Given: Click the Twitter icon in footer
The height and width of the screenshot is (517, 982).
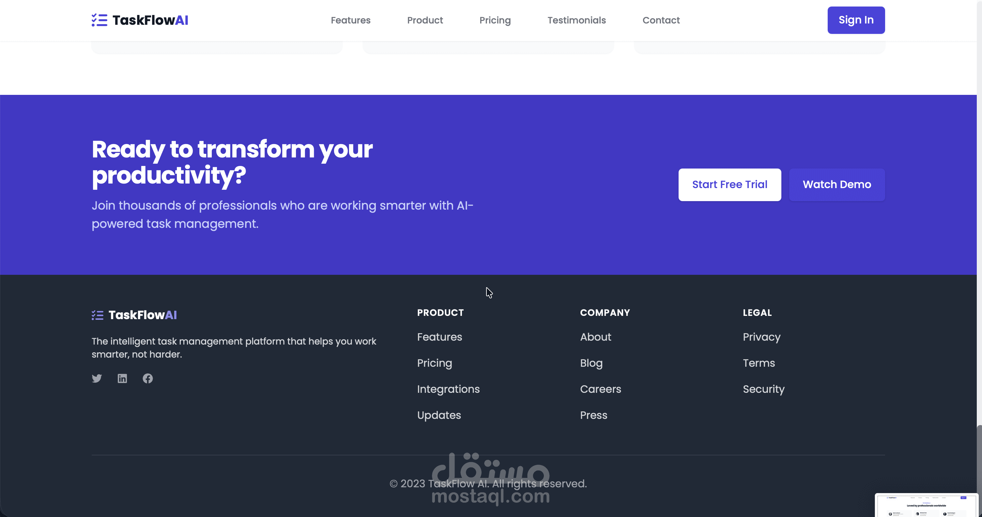Looking at the screenshot, I should 97,378.
